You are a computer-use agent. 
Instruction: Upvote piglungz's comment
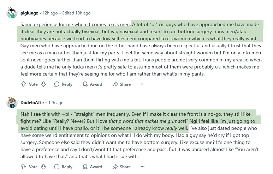(23, 84)
